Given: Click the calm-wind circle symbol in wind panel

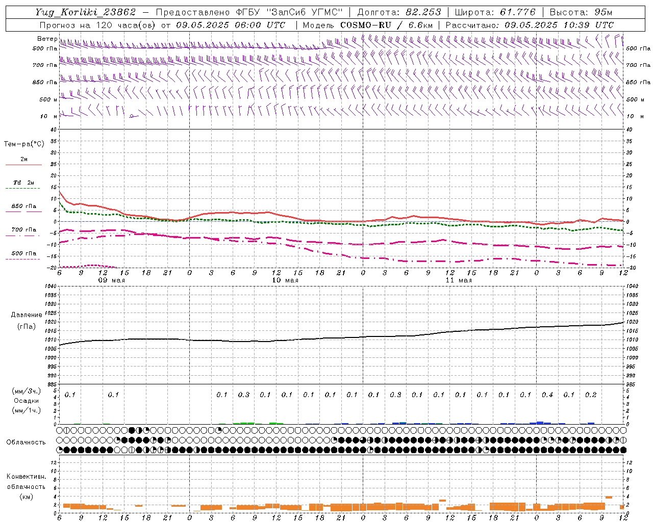Looking at the screenshot, I should (132, 116).
